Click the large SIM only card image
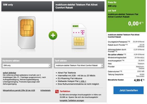Viewport: 147px width, 104px height. (27, 32)
